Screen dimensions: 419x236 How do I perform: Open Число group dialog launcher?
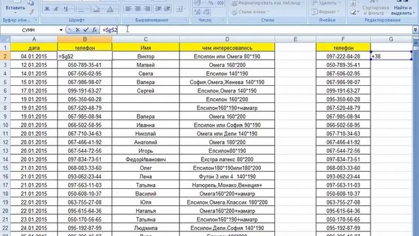tap(223, 20)
